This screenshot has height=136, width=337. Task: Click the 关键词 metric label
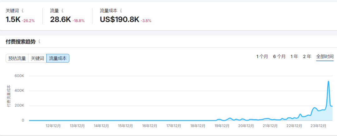[13, 11]
